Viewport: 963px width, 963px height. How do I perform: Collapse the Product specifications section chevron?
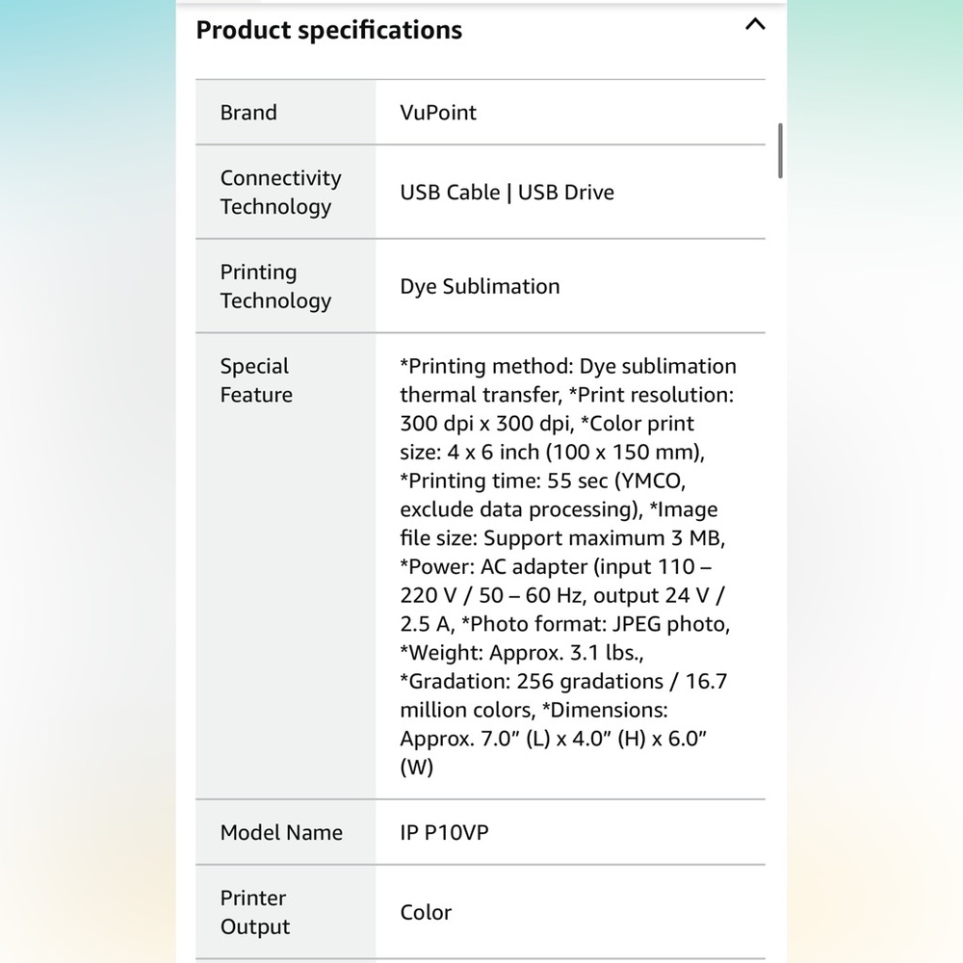[x=755, y=25]
